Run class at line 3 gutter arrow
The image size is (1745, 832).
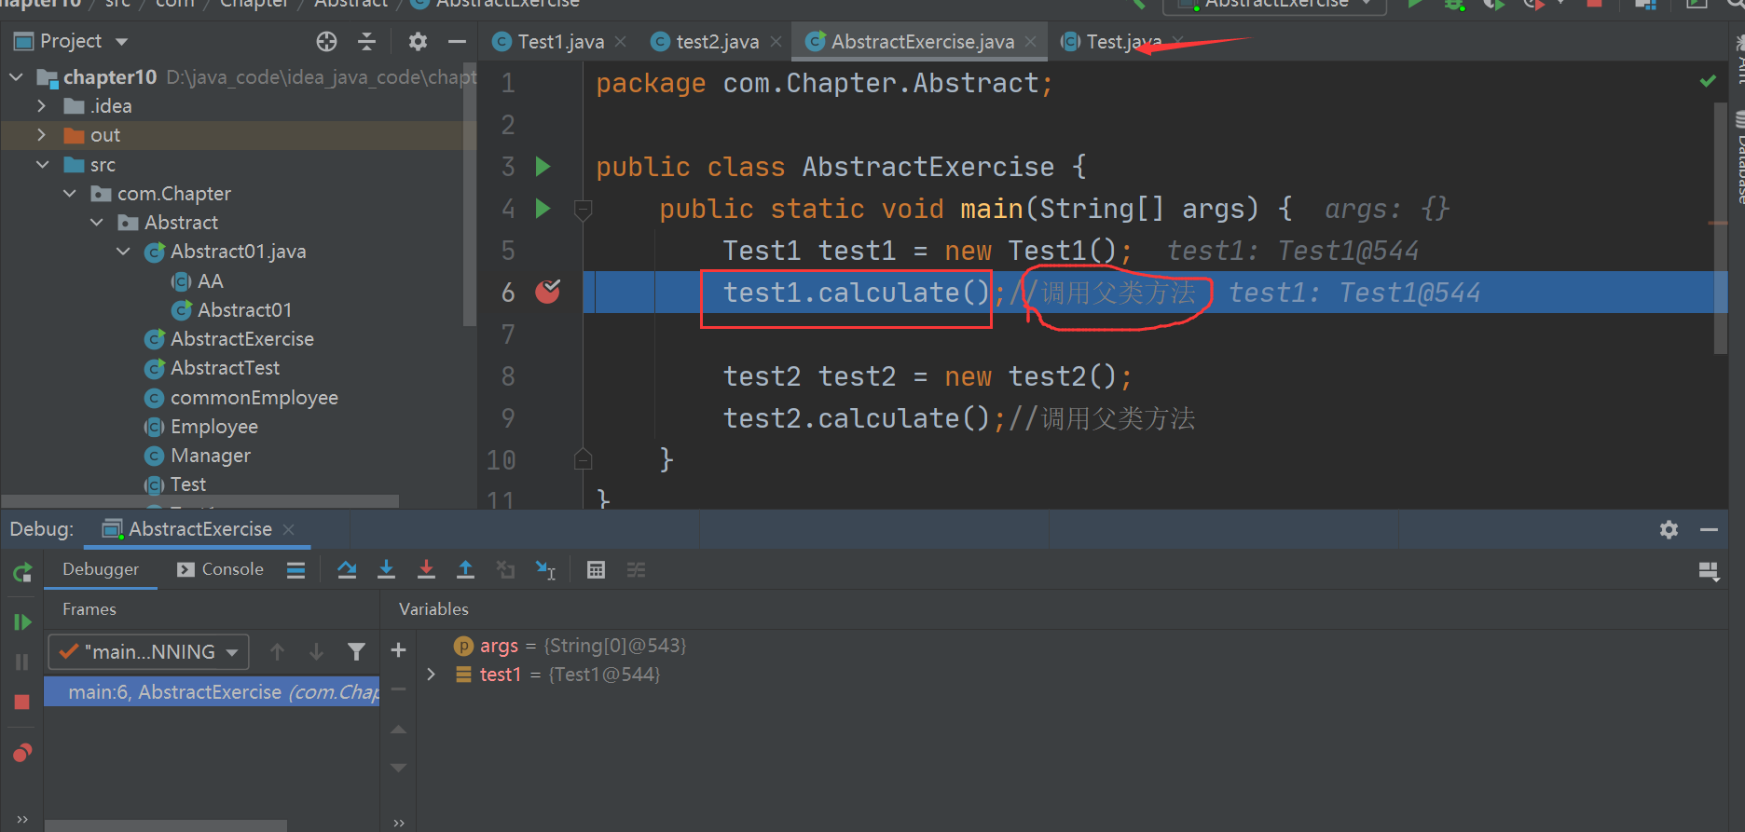(543, 167)
